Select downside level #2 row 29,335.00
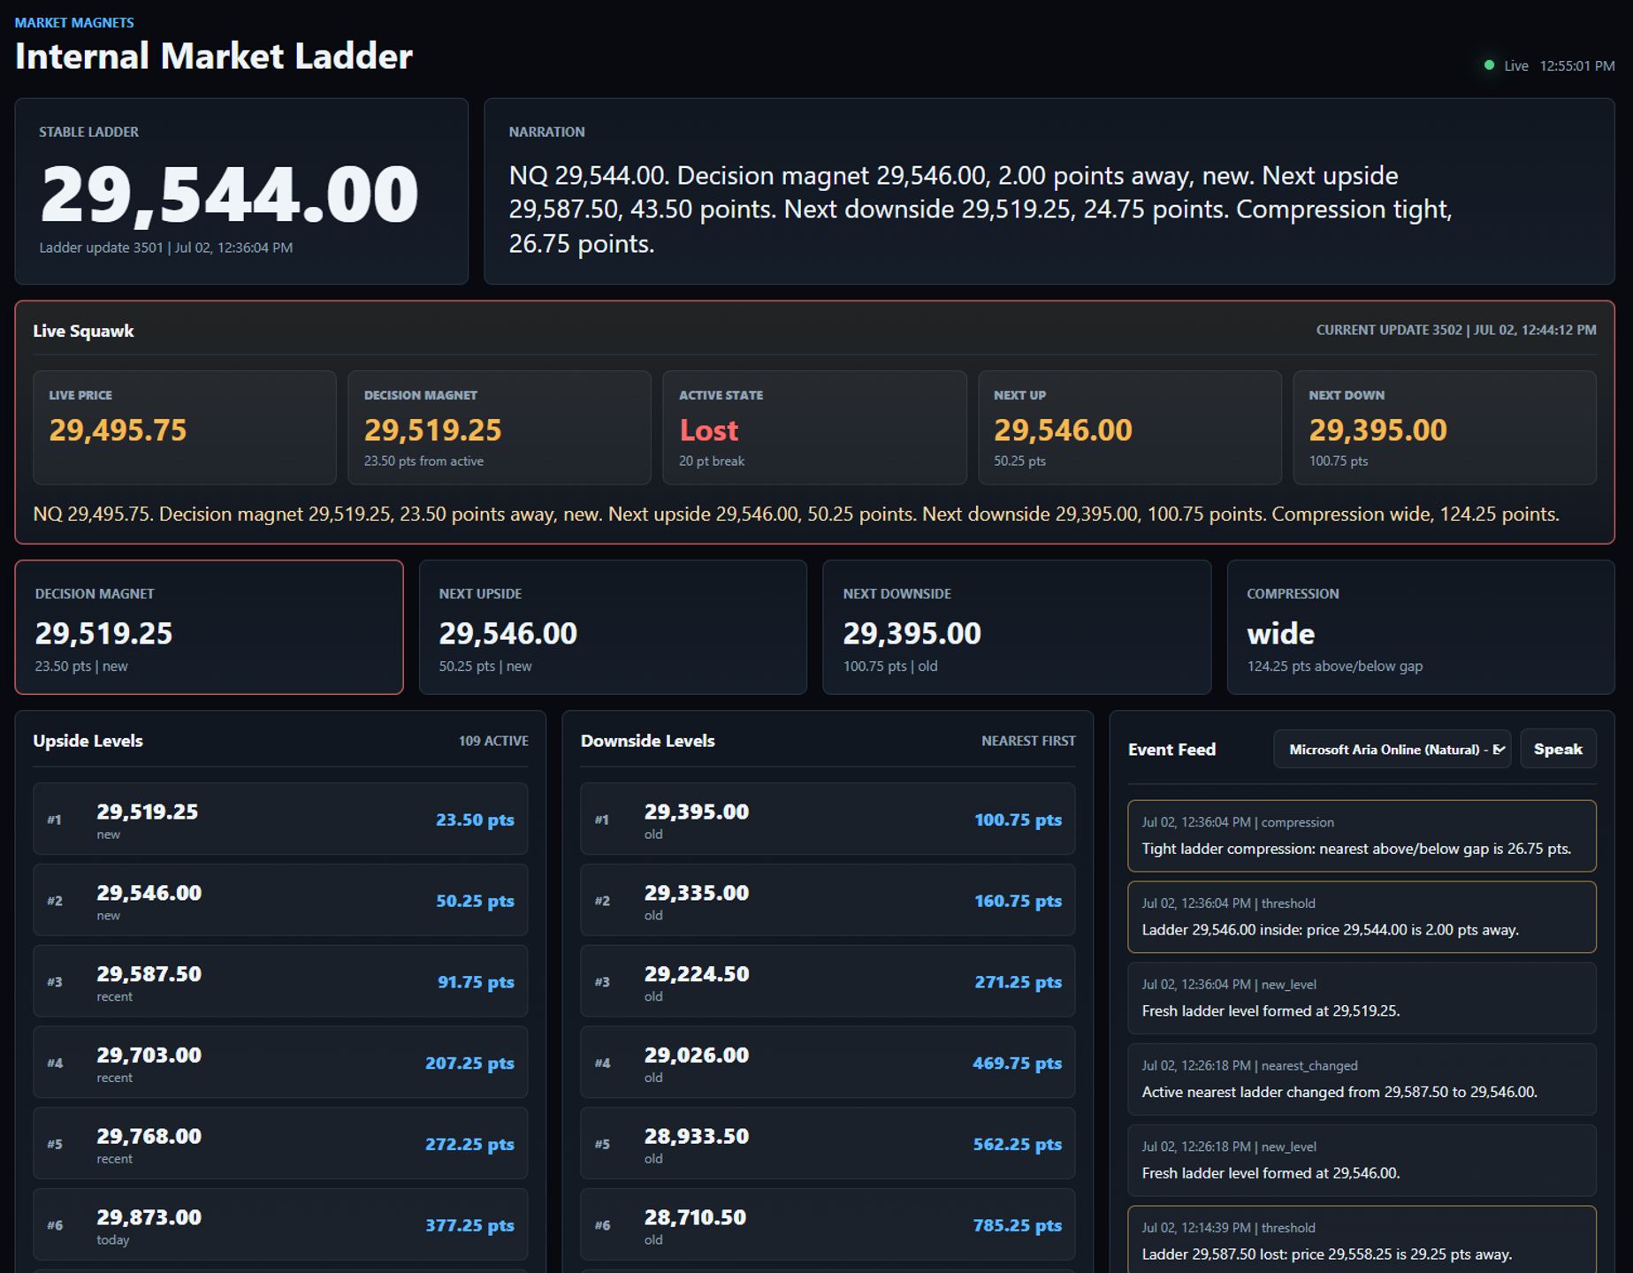This screenshot has width=1633, height=1273. click(x=828, y=900)
